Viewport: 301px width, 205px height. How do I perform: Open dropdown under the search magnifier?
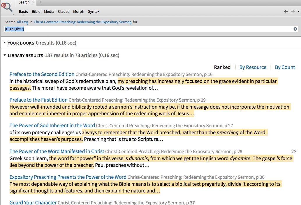(x=13, y=14)
